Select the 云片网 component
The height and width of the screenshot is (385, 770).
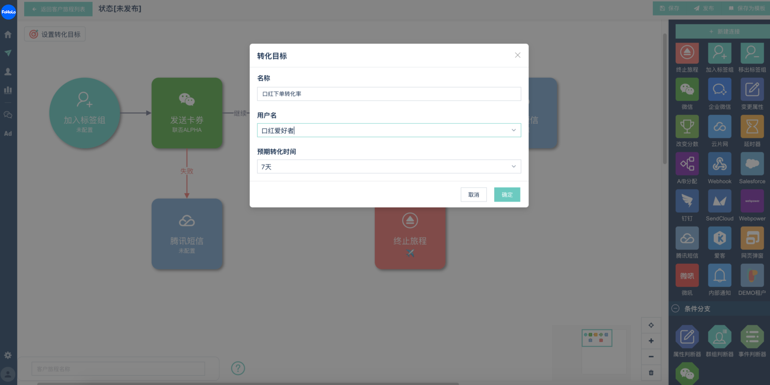(x=719, y=127)
